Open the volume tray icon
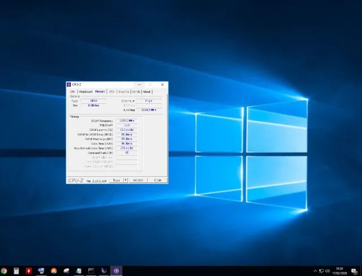 (327, 271)
